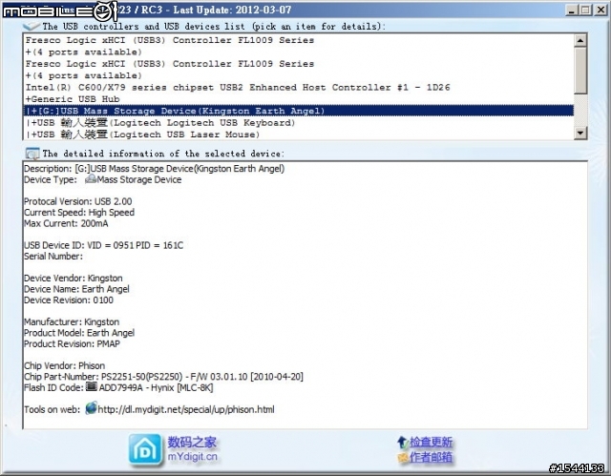Maximize the window from the title bar
Screen dimensions: 611x476
(585, 10)
